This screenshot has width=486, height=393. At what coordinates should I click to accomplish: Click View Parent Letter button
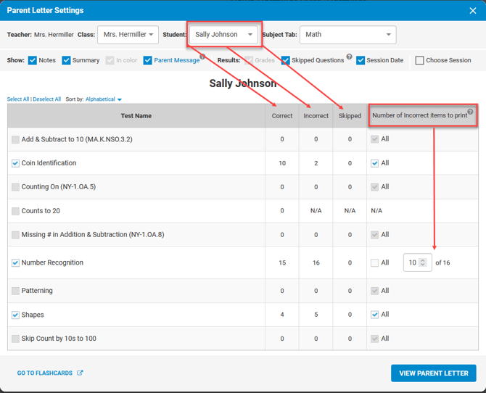tap(433, 373)
